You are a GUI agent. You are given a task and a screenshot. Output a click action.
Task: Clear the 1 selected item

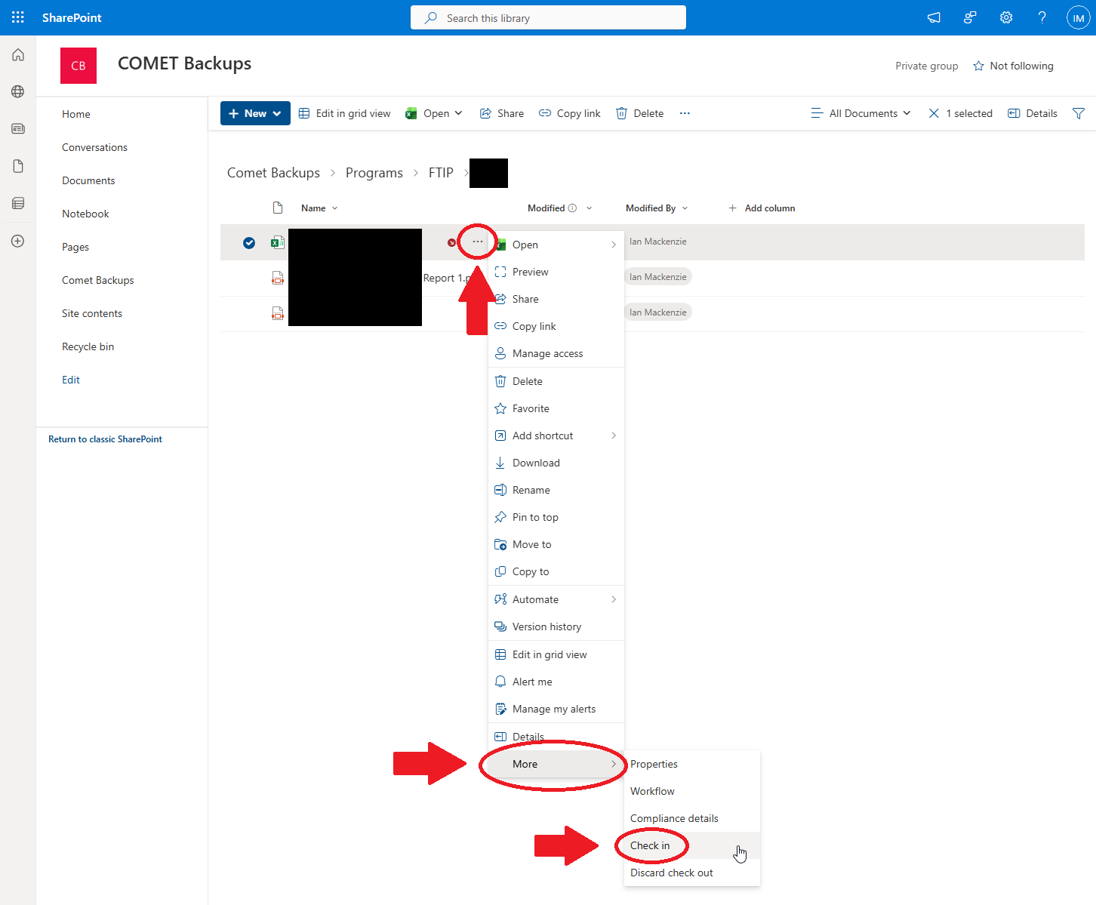(x=934, y=113)
